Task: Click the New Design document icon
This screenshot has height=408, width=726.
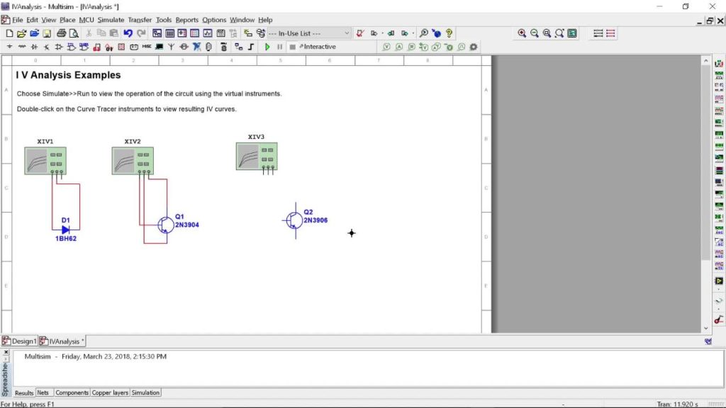Action: (10, 33)
